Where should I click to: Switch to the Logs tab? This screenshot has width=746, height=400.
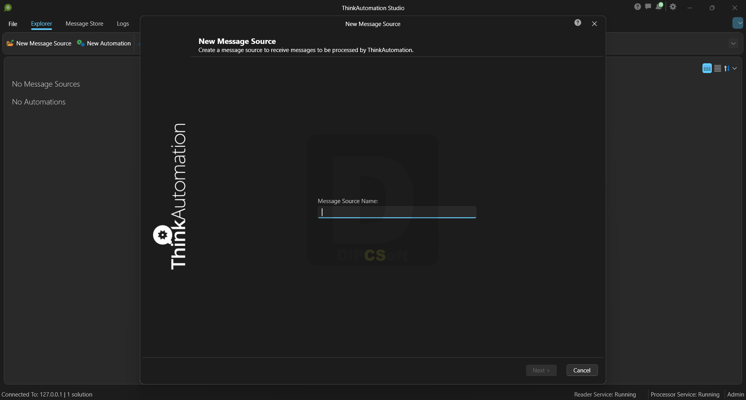coord(123,24)
